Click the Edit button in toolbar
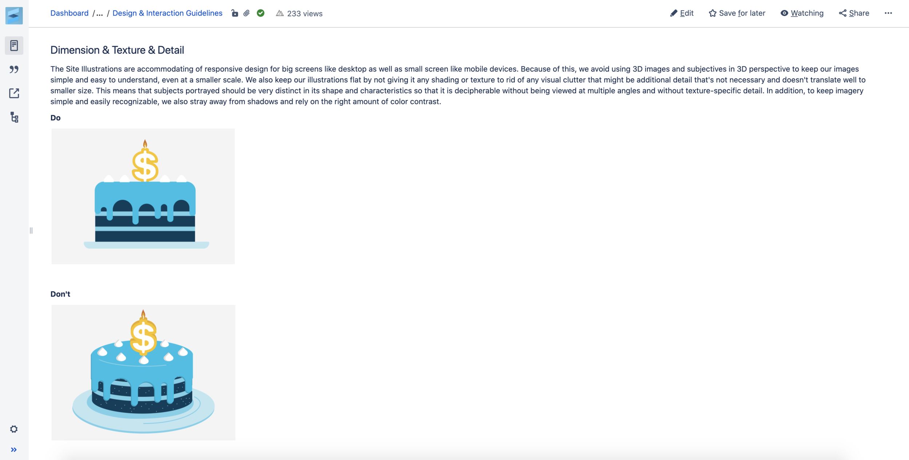Screen dimensions: 909x460 point(682,13)
